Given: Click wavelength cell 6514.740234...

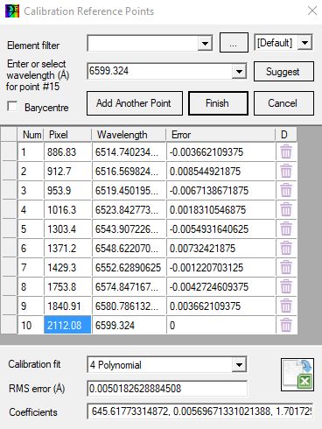Looking at the screenshot, I should click(x=129, y=151).
